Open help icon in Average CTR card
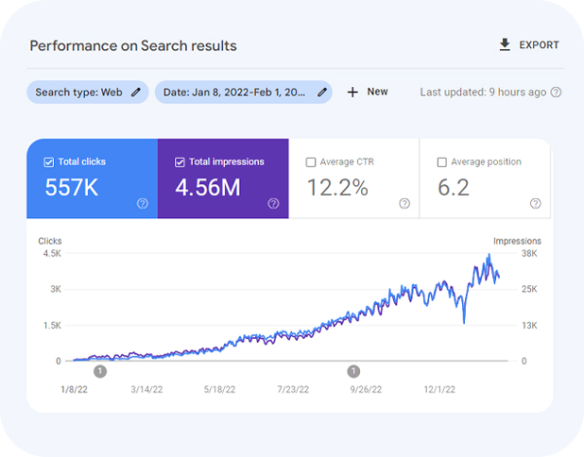584x457 pixels. click(x=404, y=203)
